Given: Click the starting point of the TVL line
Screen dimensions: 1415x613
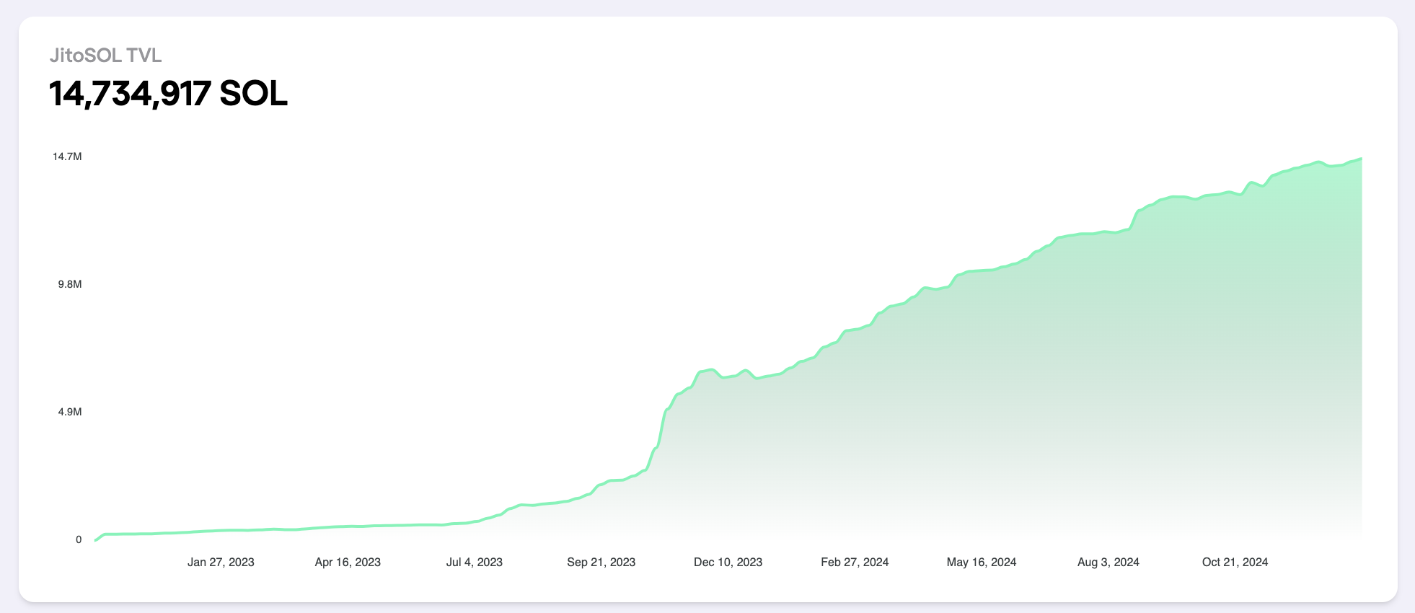Looking at the screenshot, I should [96, 539].
